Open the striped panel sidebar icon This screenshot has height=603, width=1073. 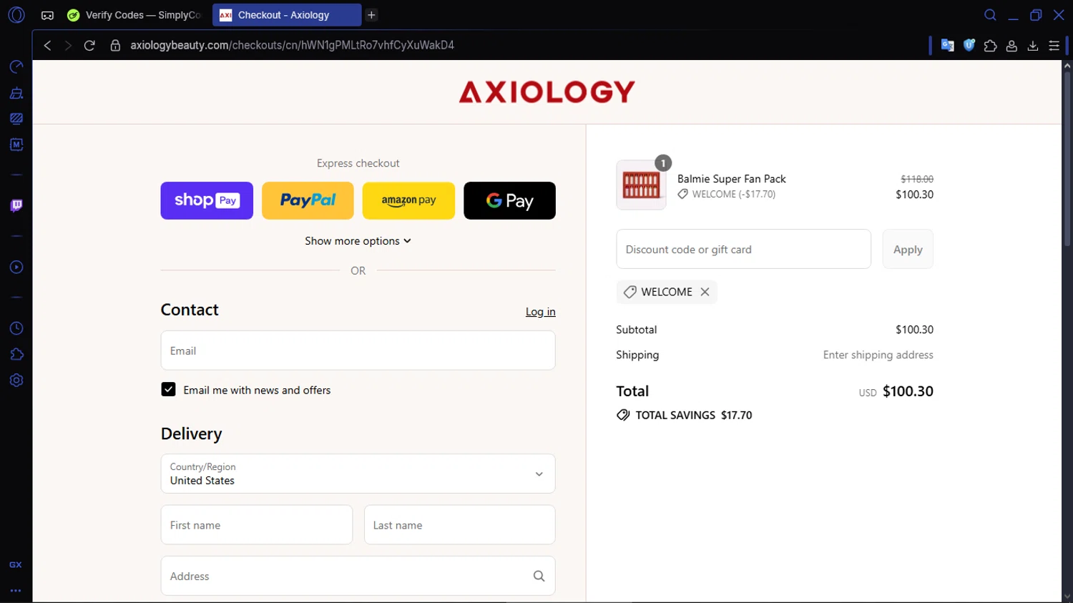click(16, 119)
